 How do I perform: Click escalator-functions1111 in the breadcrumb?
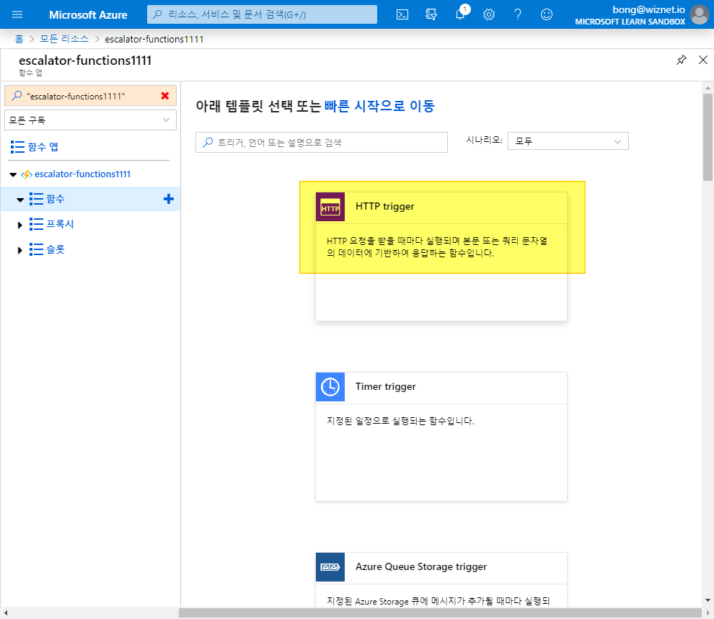coord(154,39)
